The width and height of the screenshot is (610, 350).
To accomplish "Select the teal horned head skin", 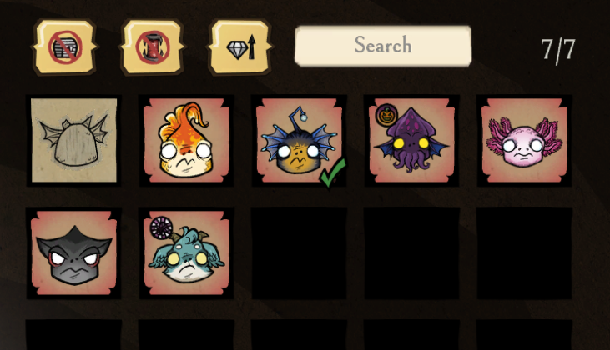I will (186, 252).
